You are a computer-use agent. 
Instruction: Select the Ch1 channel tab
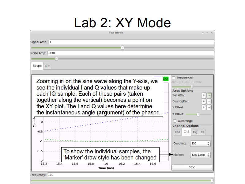tap(178, 132)
